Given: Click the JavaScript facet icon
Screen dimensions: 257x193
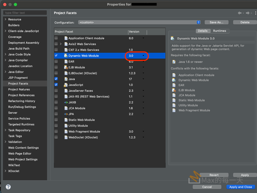Looking at the screenshot, I should click(x=66, y=85).
